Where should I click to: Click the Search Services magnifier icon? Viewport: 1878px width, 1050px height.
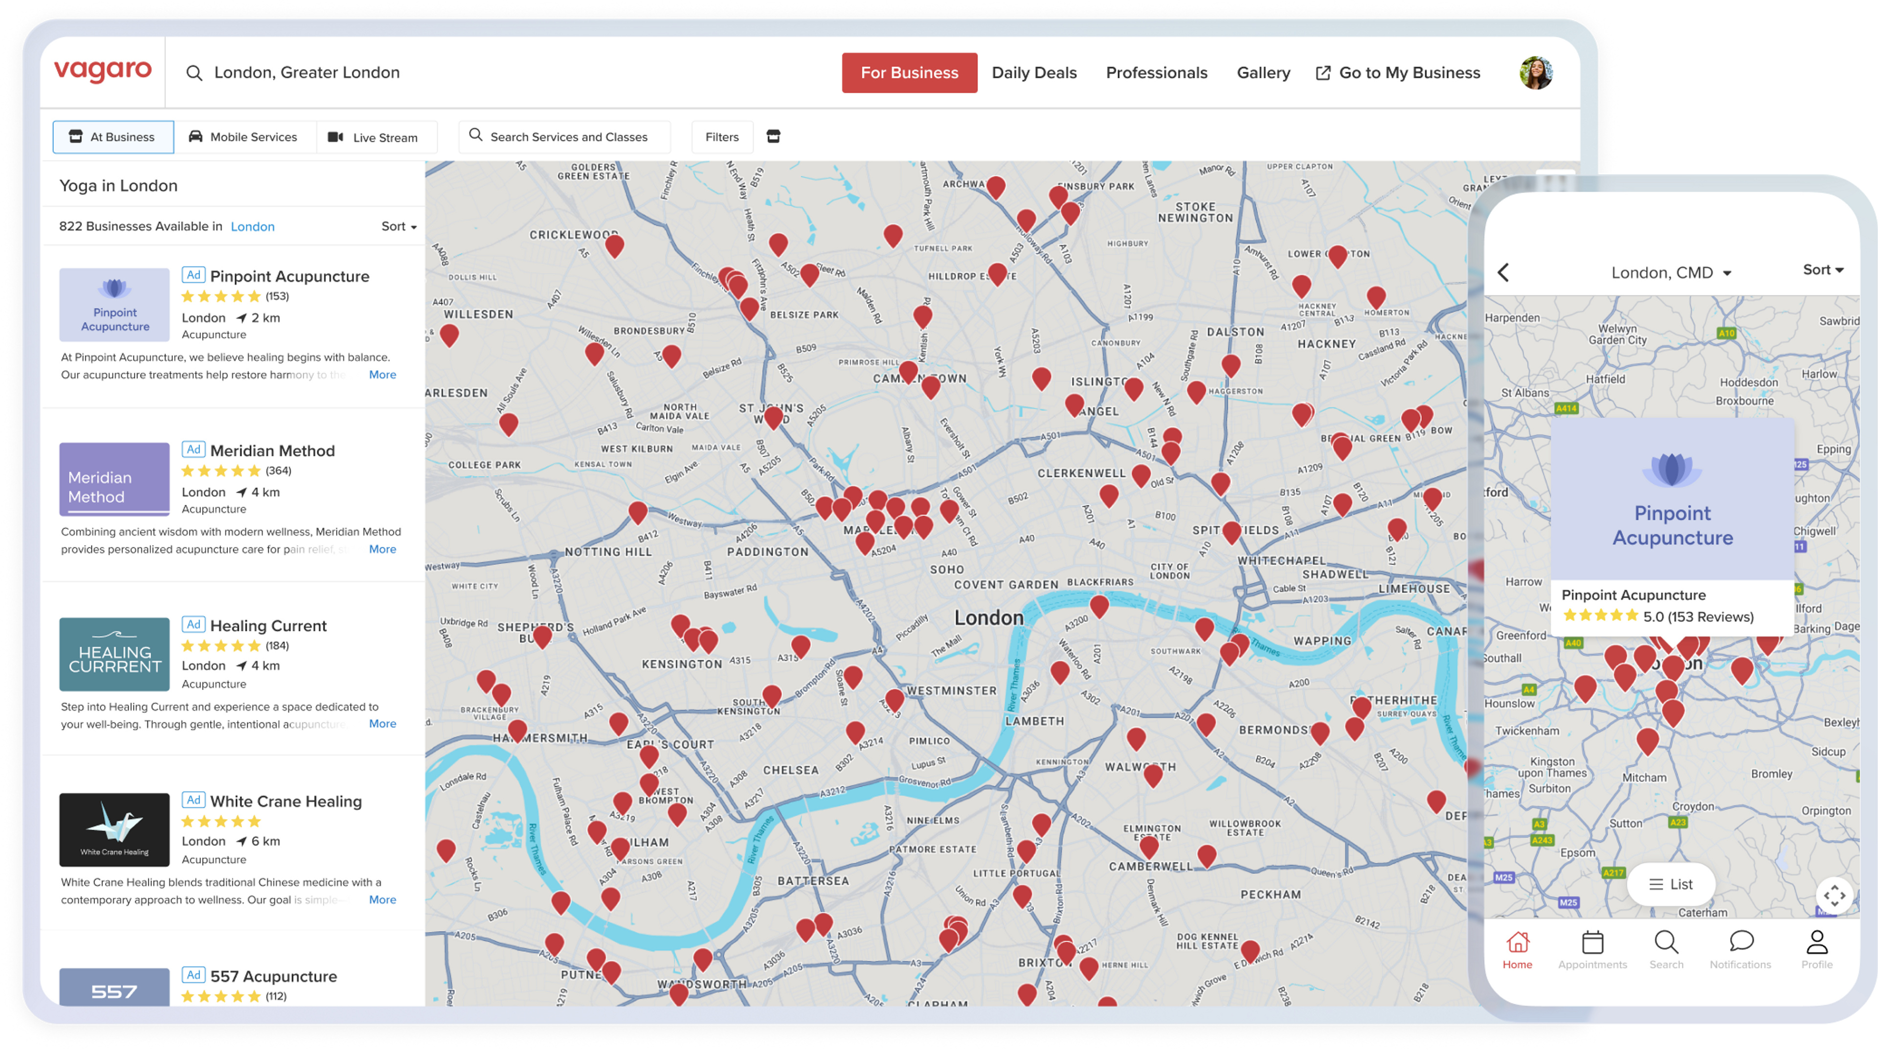click(475, 135)
